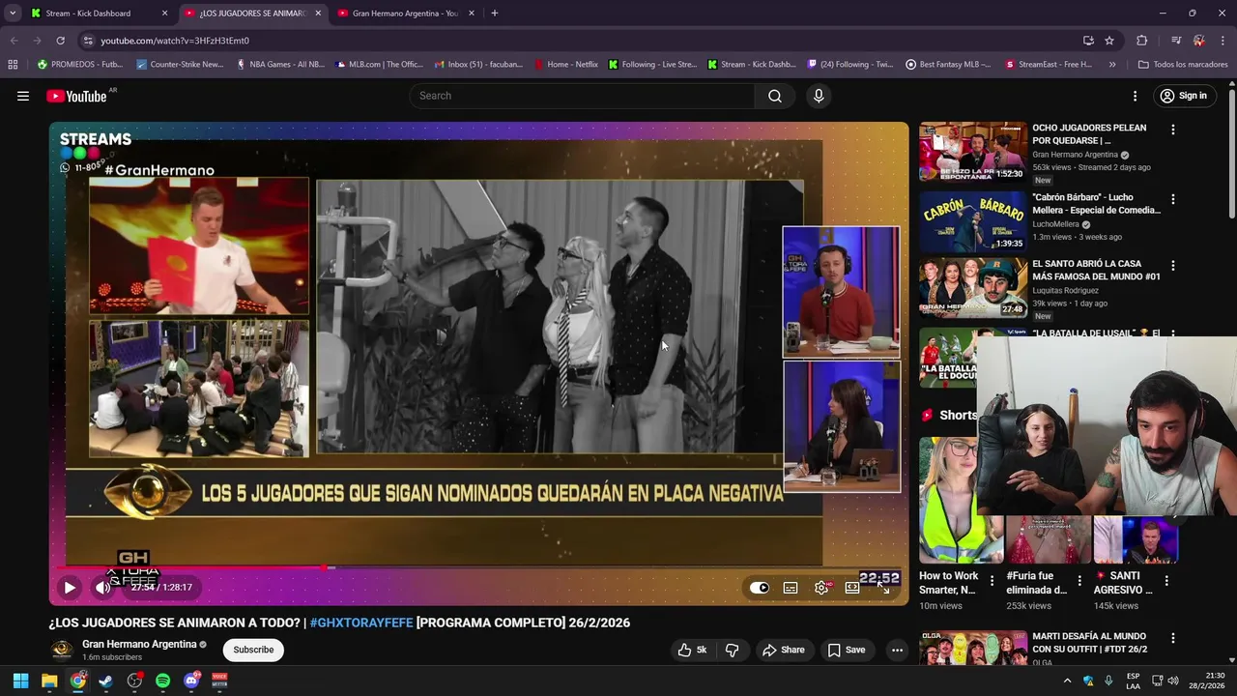Open the Chrome apps grid icon
The image size is (1237, 696).
coord(13,65)
